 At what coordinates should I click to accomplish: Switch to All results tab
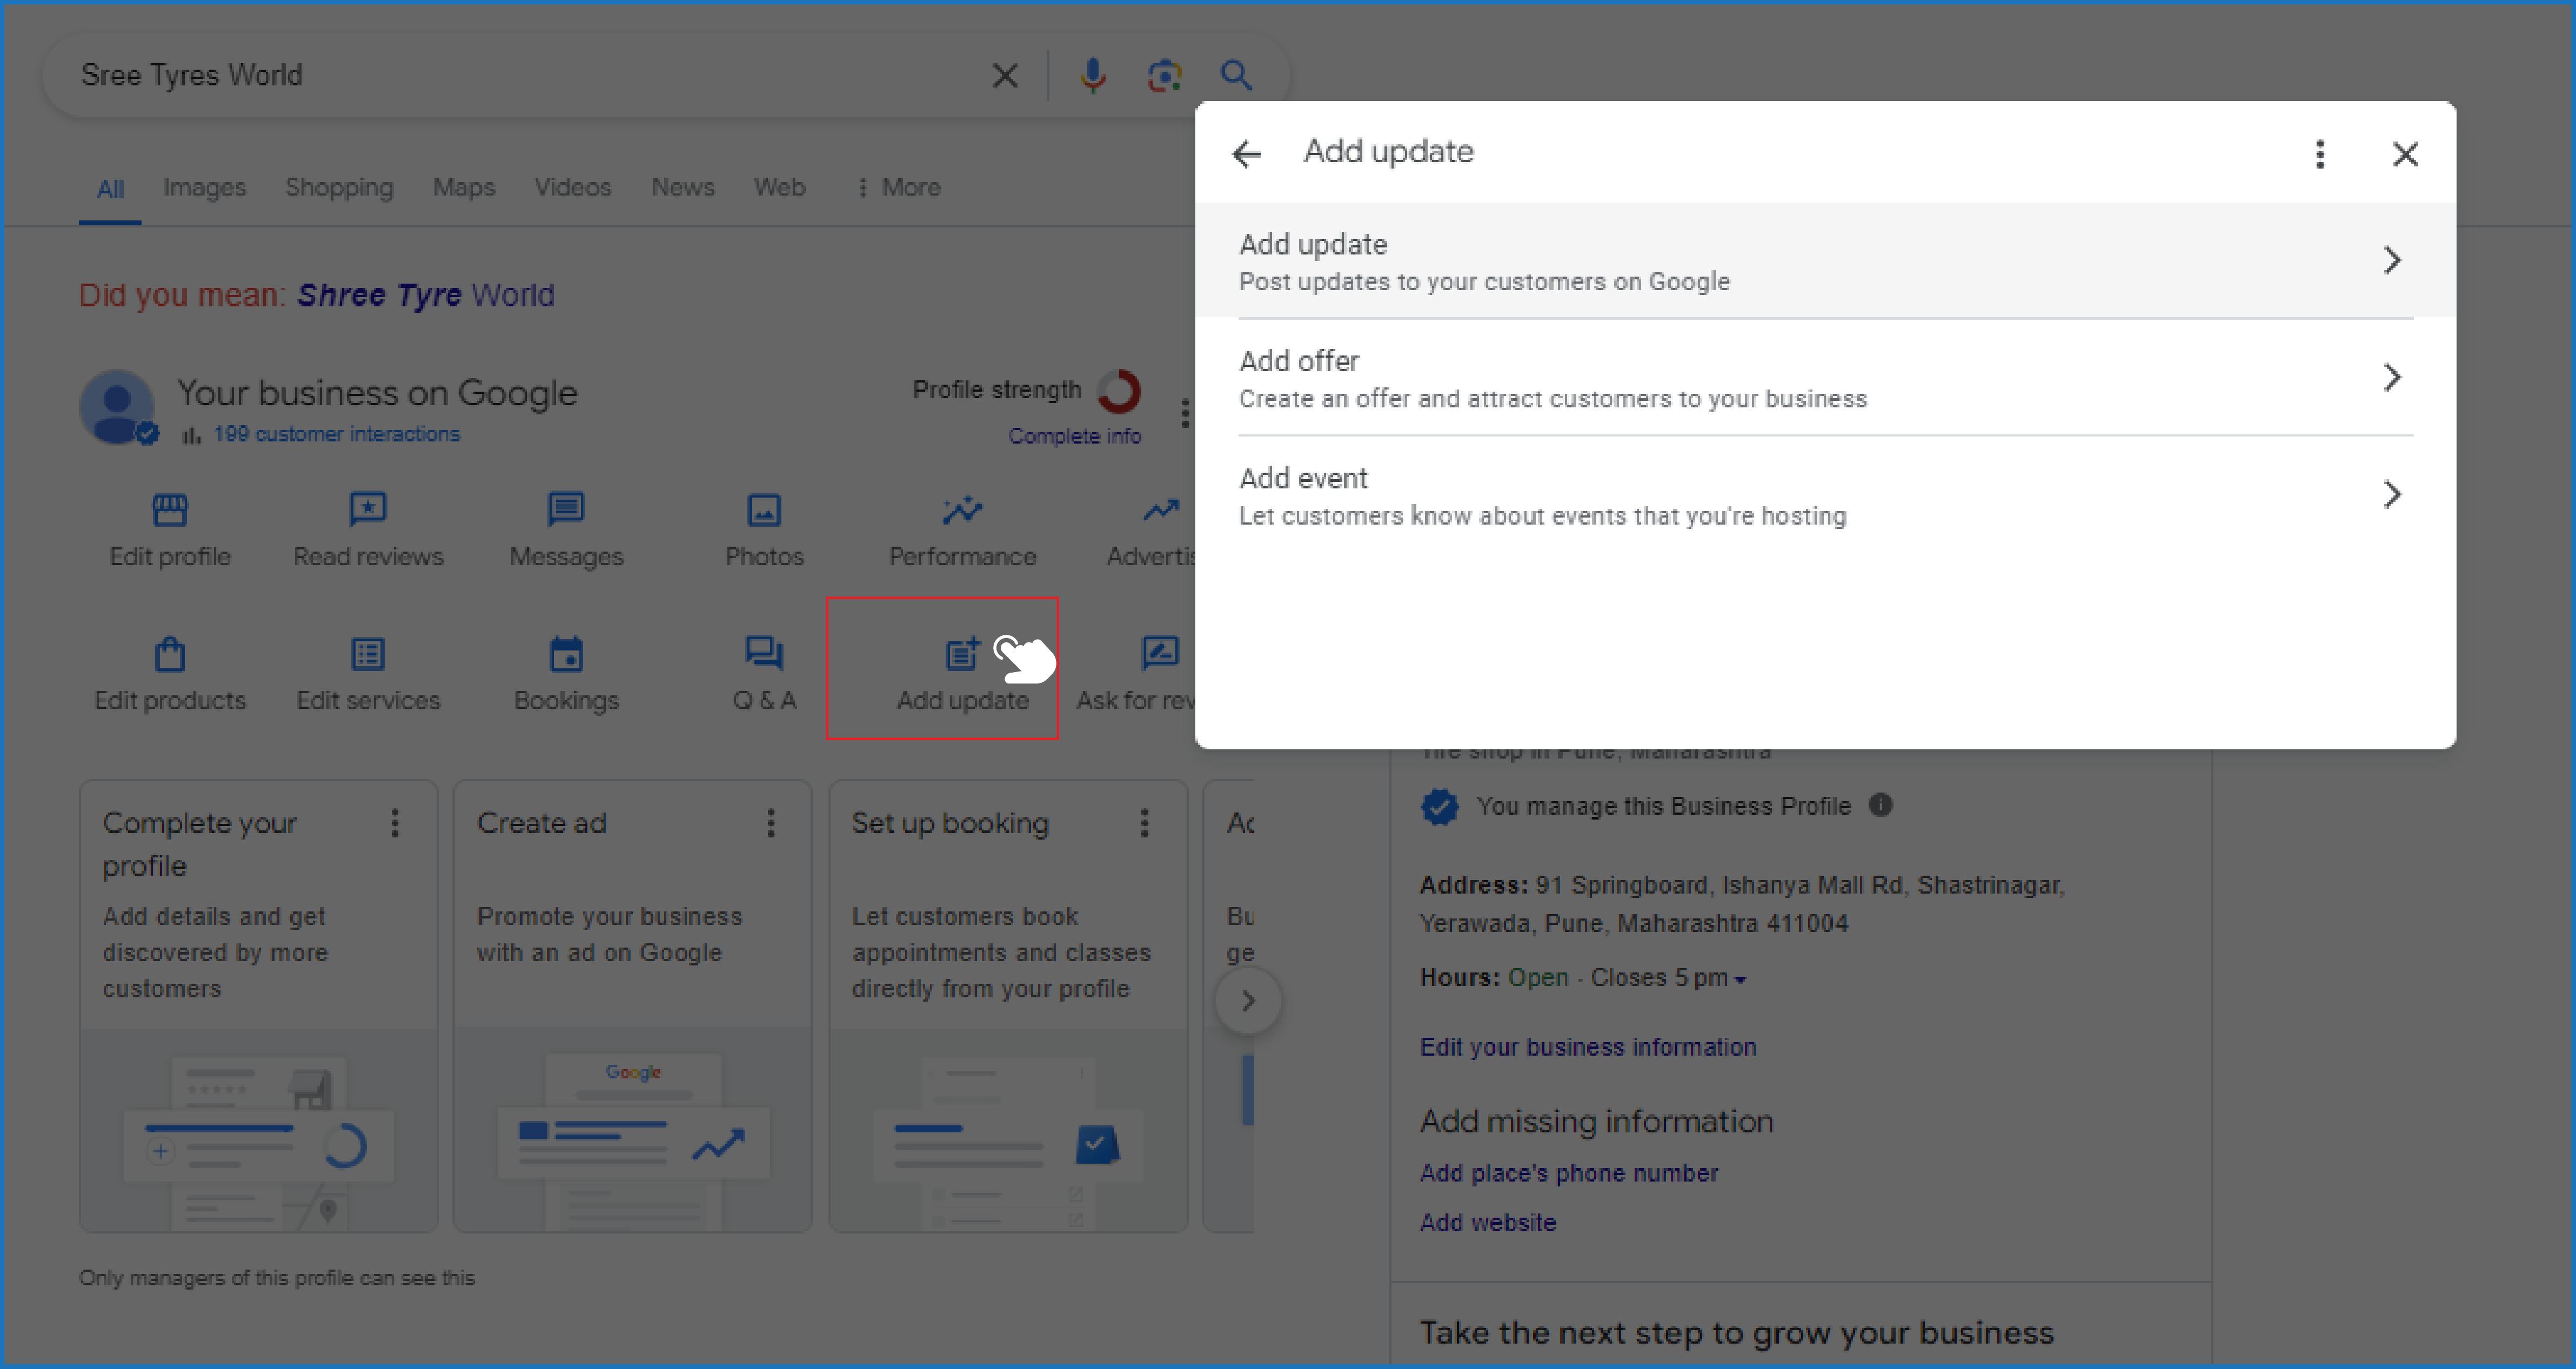tap(110, 189)
